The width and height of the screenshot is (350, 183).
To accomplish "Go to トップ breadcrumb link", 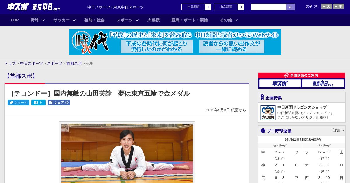I will [x=10, y=63].
